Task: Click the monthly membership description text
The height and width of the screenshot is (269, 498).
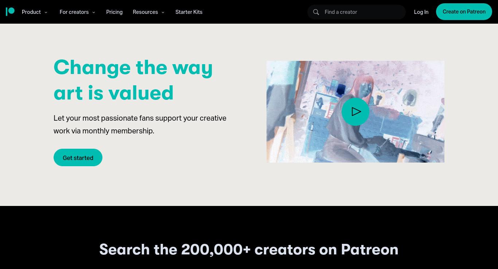Action: (x=140, y=124)
